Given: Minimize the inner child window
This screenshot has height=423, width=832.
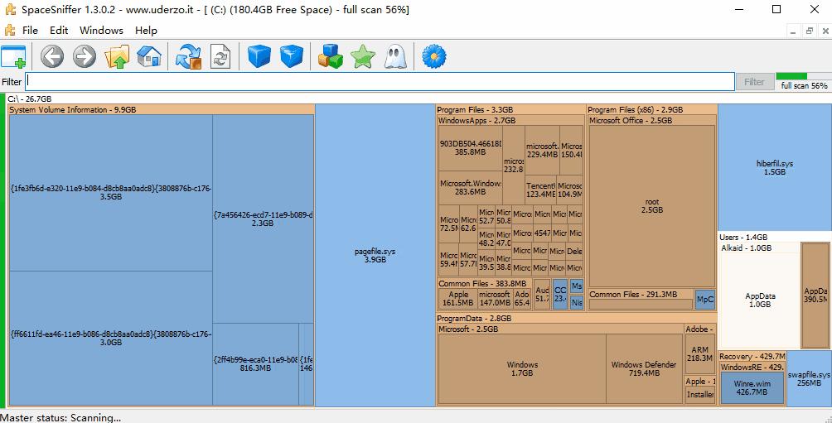Looking at the screenshot, I should [793, 31].
